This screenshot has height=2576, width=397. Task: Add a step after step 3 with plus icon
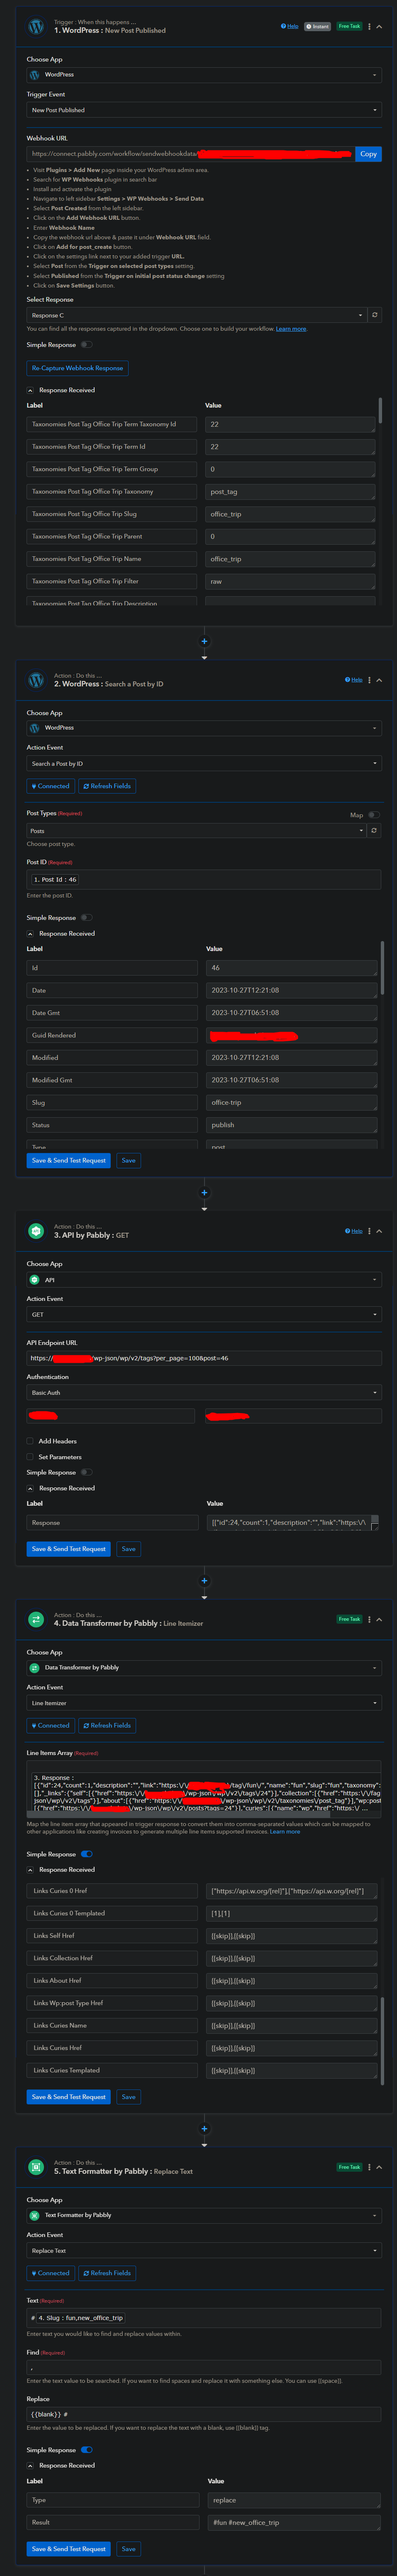(x=205, y=1581)
